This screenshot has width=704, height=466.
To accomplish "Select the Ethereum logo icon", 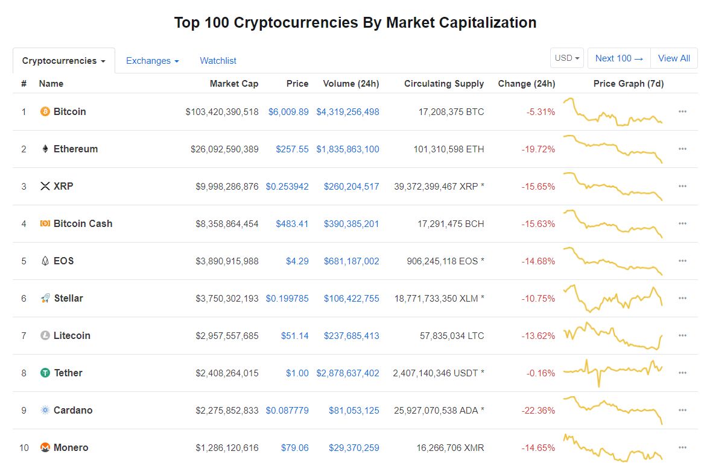I will coord(45,149).
